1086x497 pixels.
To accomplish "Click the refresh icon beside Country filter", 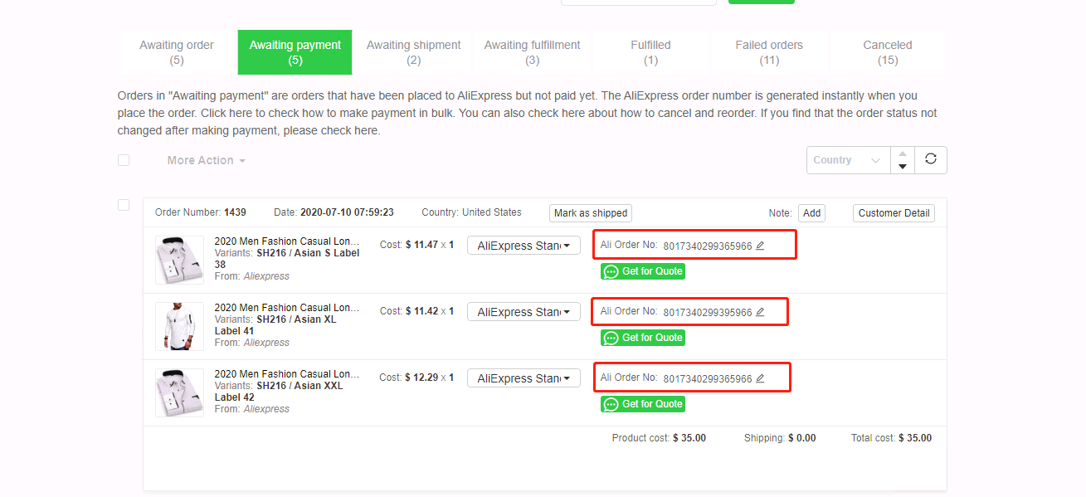I will pyautogui.click(x=931, y=160).
